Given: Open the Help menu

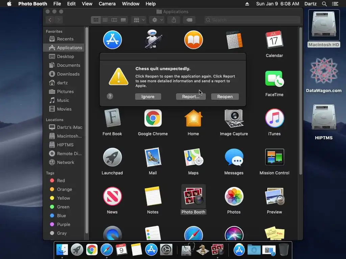Looking at the screenshot, I should pyautogui.click(x=150, y=4).
